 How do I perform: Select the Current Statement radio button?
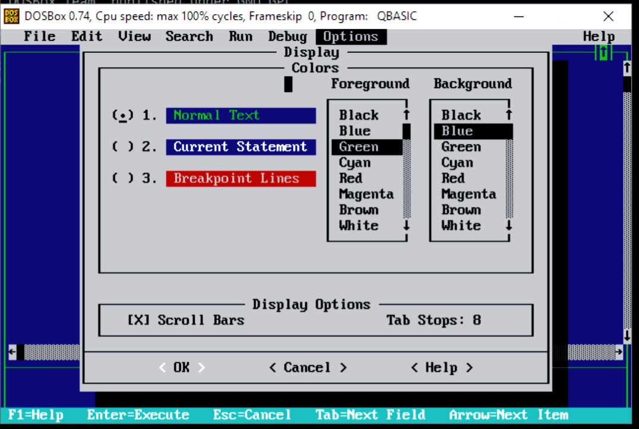click(x=122, y=147)
